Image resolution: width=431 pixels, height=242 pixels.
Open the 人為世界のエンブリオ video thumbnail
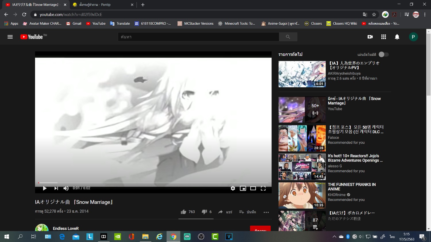tap(302, 74)
